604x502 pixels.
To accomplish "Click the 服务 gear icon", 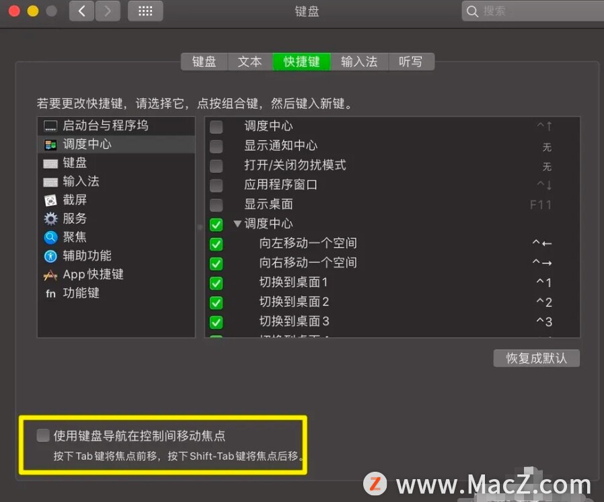I will click(50, 218).
